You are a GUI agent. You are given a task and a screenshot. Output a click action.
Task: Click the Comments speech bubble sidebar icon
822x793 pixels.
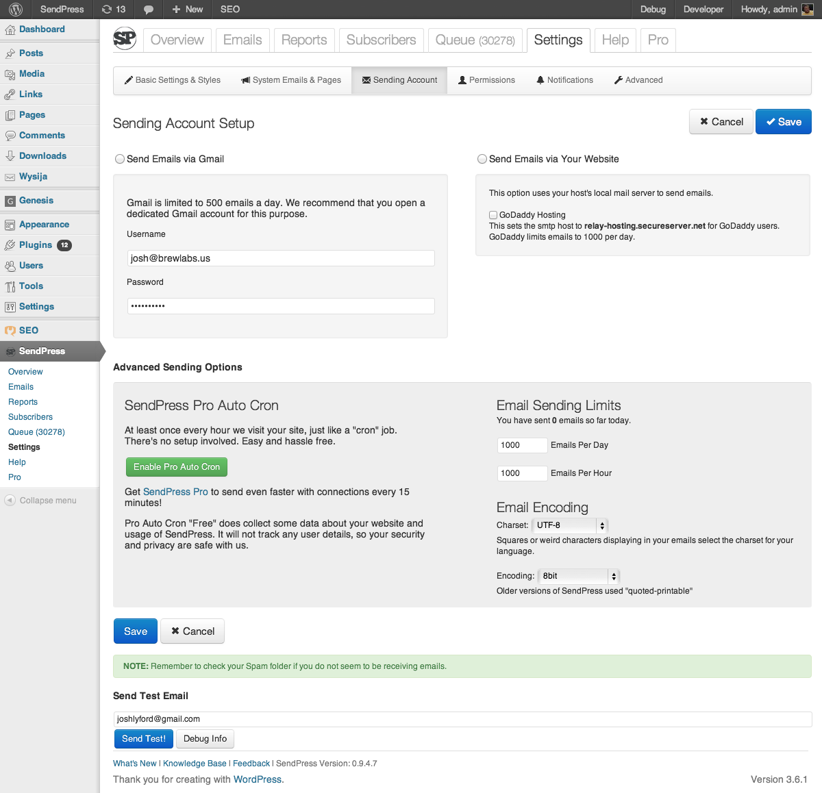point(10,136)
